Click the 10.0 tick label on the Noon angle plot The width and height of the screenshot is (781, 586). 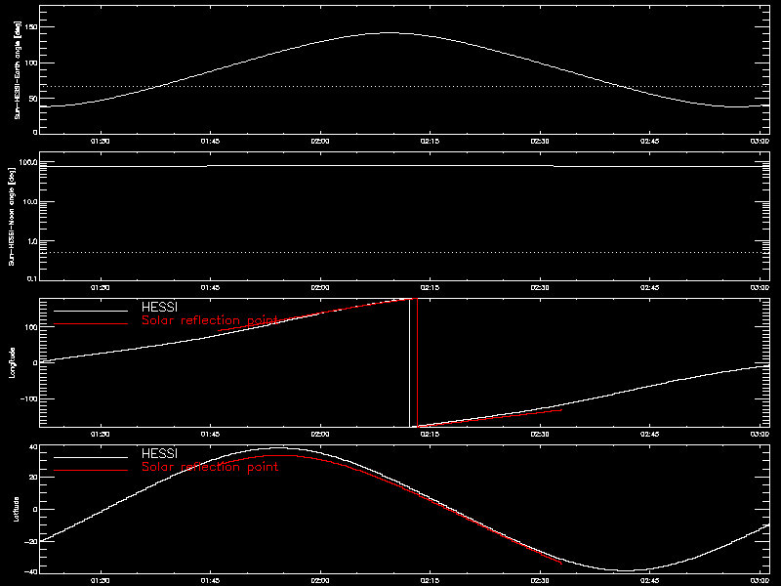coord(30,202)
